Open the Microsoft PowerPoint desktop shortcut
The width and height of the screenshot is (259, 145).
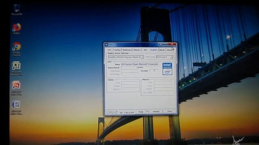(16, 88)
